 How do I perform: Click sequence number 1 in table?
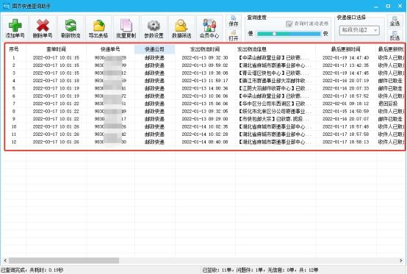[14, 57]
